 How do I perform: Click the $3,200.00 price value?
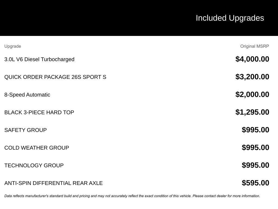click(252, 77)
